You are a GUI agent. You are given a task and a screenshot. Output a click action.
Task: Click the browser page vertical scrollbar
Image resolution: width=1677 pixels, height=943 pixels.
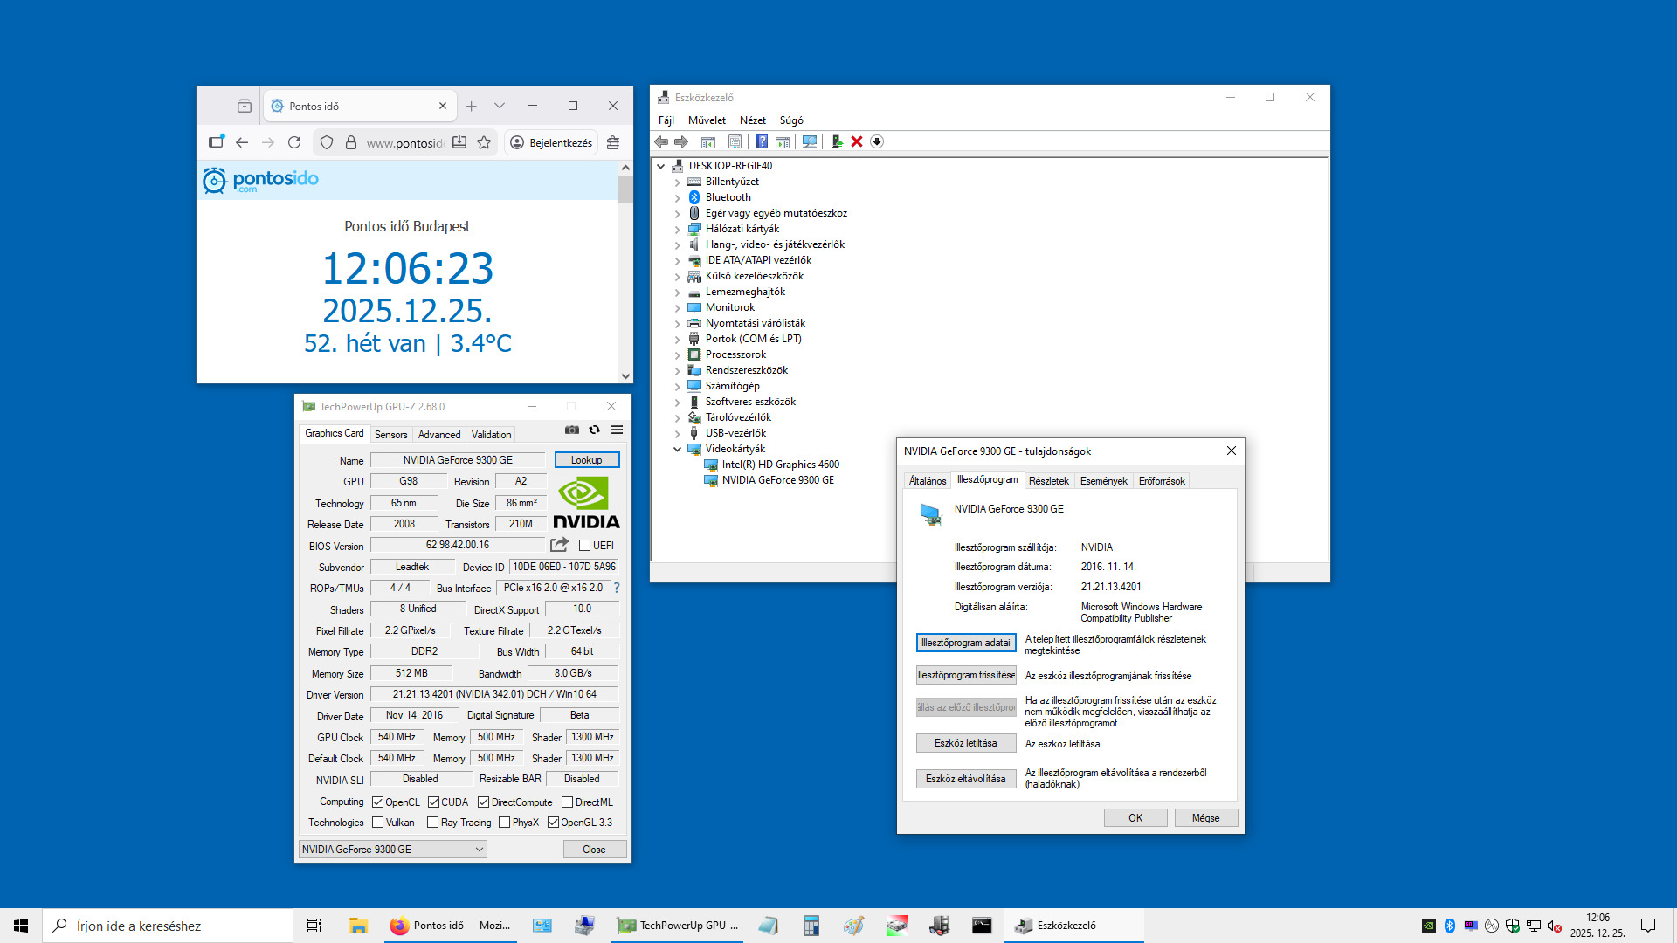point(625,279)
